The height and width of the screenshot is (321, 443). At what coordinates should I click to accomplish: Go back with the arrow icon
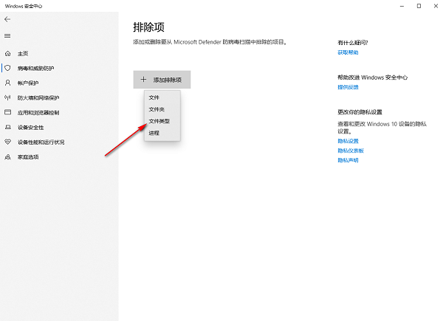point(7,19)
